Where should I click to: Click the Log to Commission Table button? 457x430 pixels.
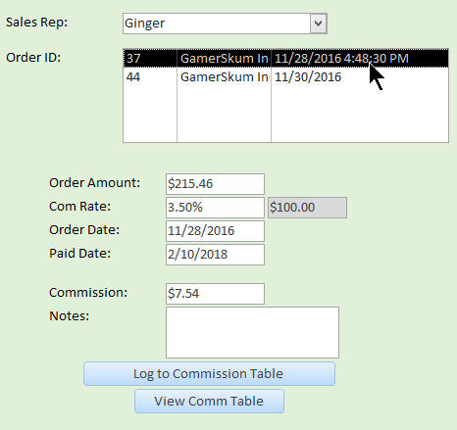(209, 374)
